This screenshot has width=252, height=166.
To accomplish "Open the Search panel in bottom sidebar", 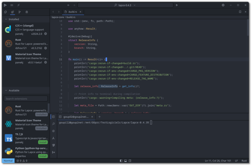I will 54,124.
